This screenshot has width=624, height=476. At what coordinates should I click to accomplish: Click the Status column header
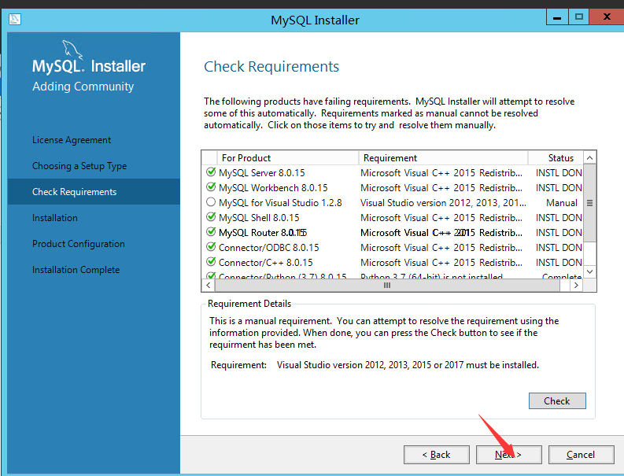point(556,158)
